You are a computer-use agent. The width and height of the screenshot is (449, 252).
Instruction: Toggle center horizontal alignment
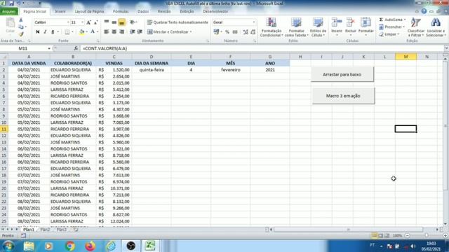tap(114, 31)
